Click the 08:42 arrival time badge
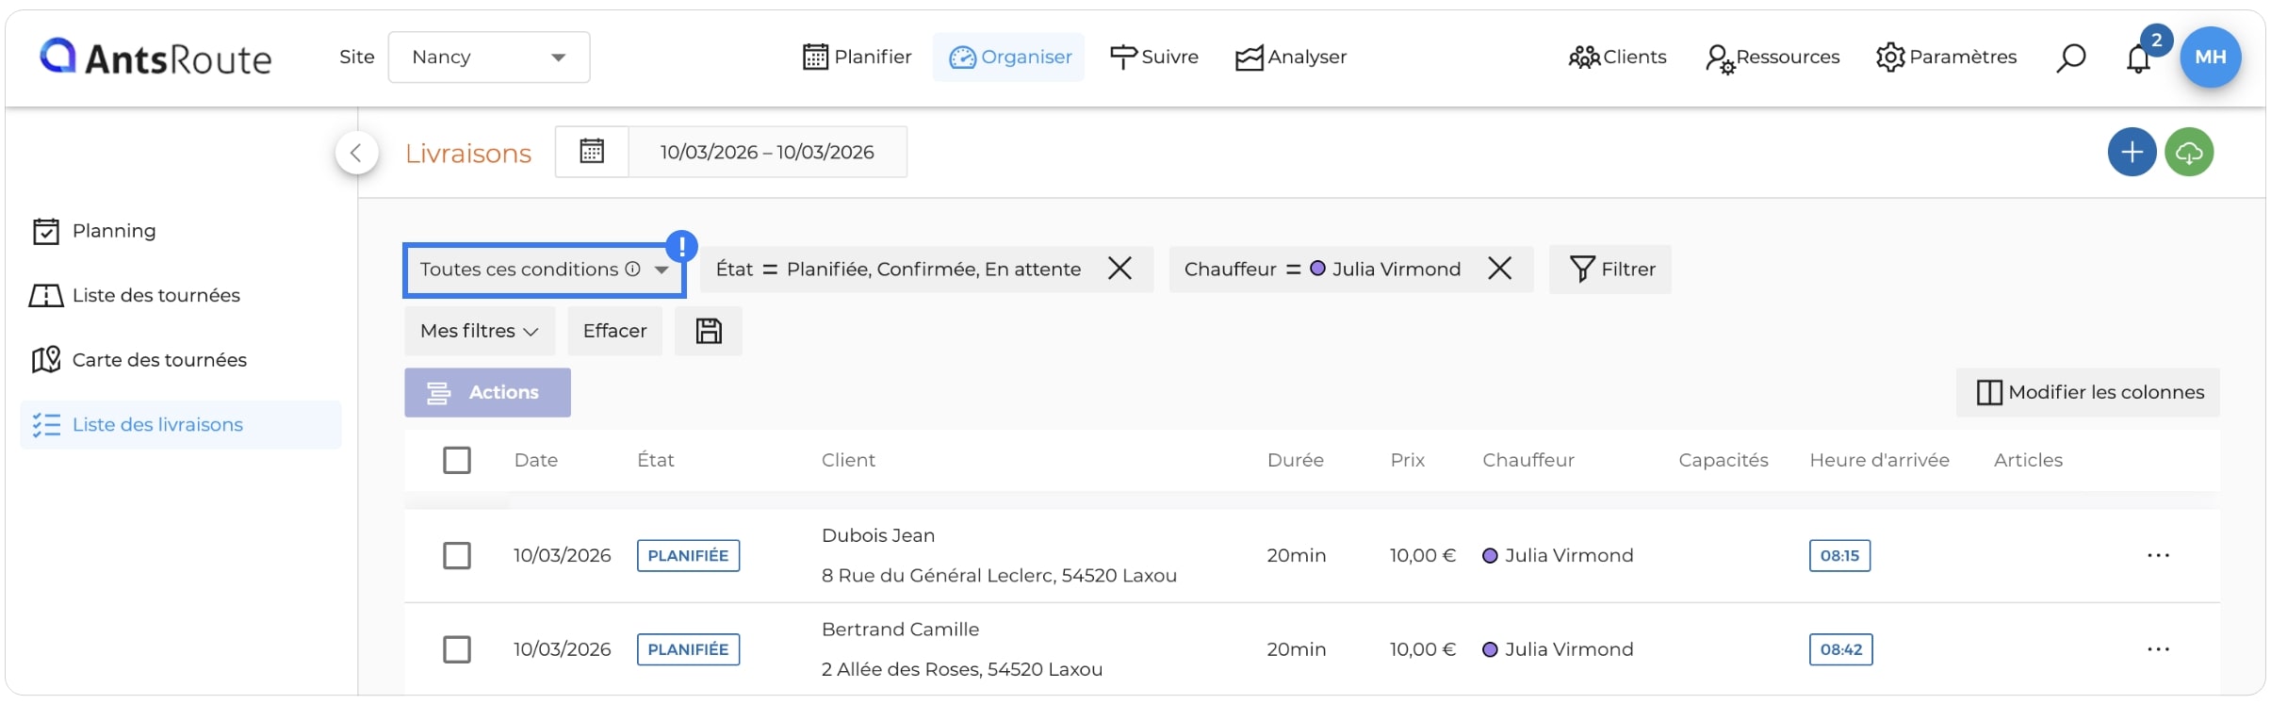The width and height of the screenshot is (2271, 704). 1841,650
